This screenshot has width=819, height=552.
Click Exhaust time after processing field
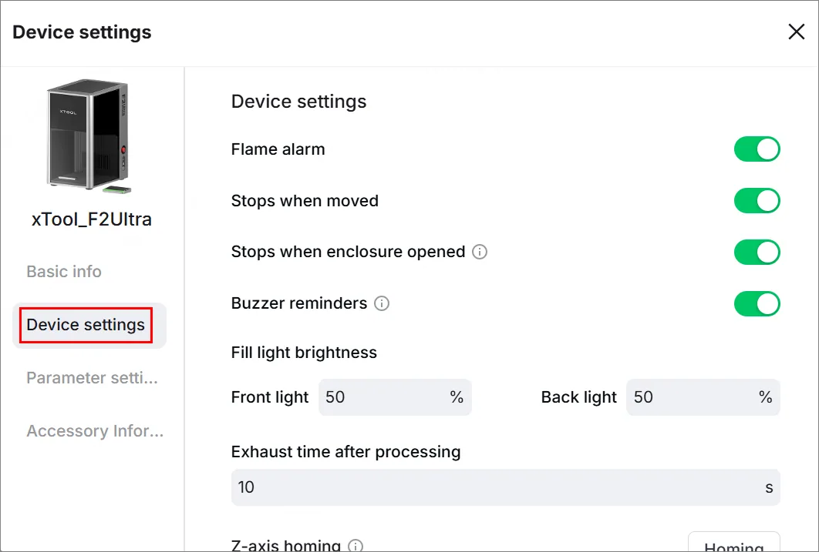pyautogui.click(x=506, y=487)
